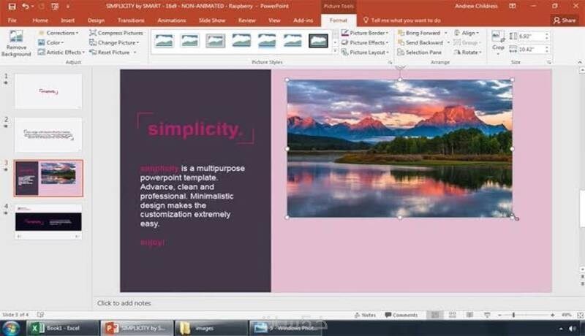Apply the fourth picture style thumbnail
The width and height of the screenshot is (585, 336).
tap(241, 40)
